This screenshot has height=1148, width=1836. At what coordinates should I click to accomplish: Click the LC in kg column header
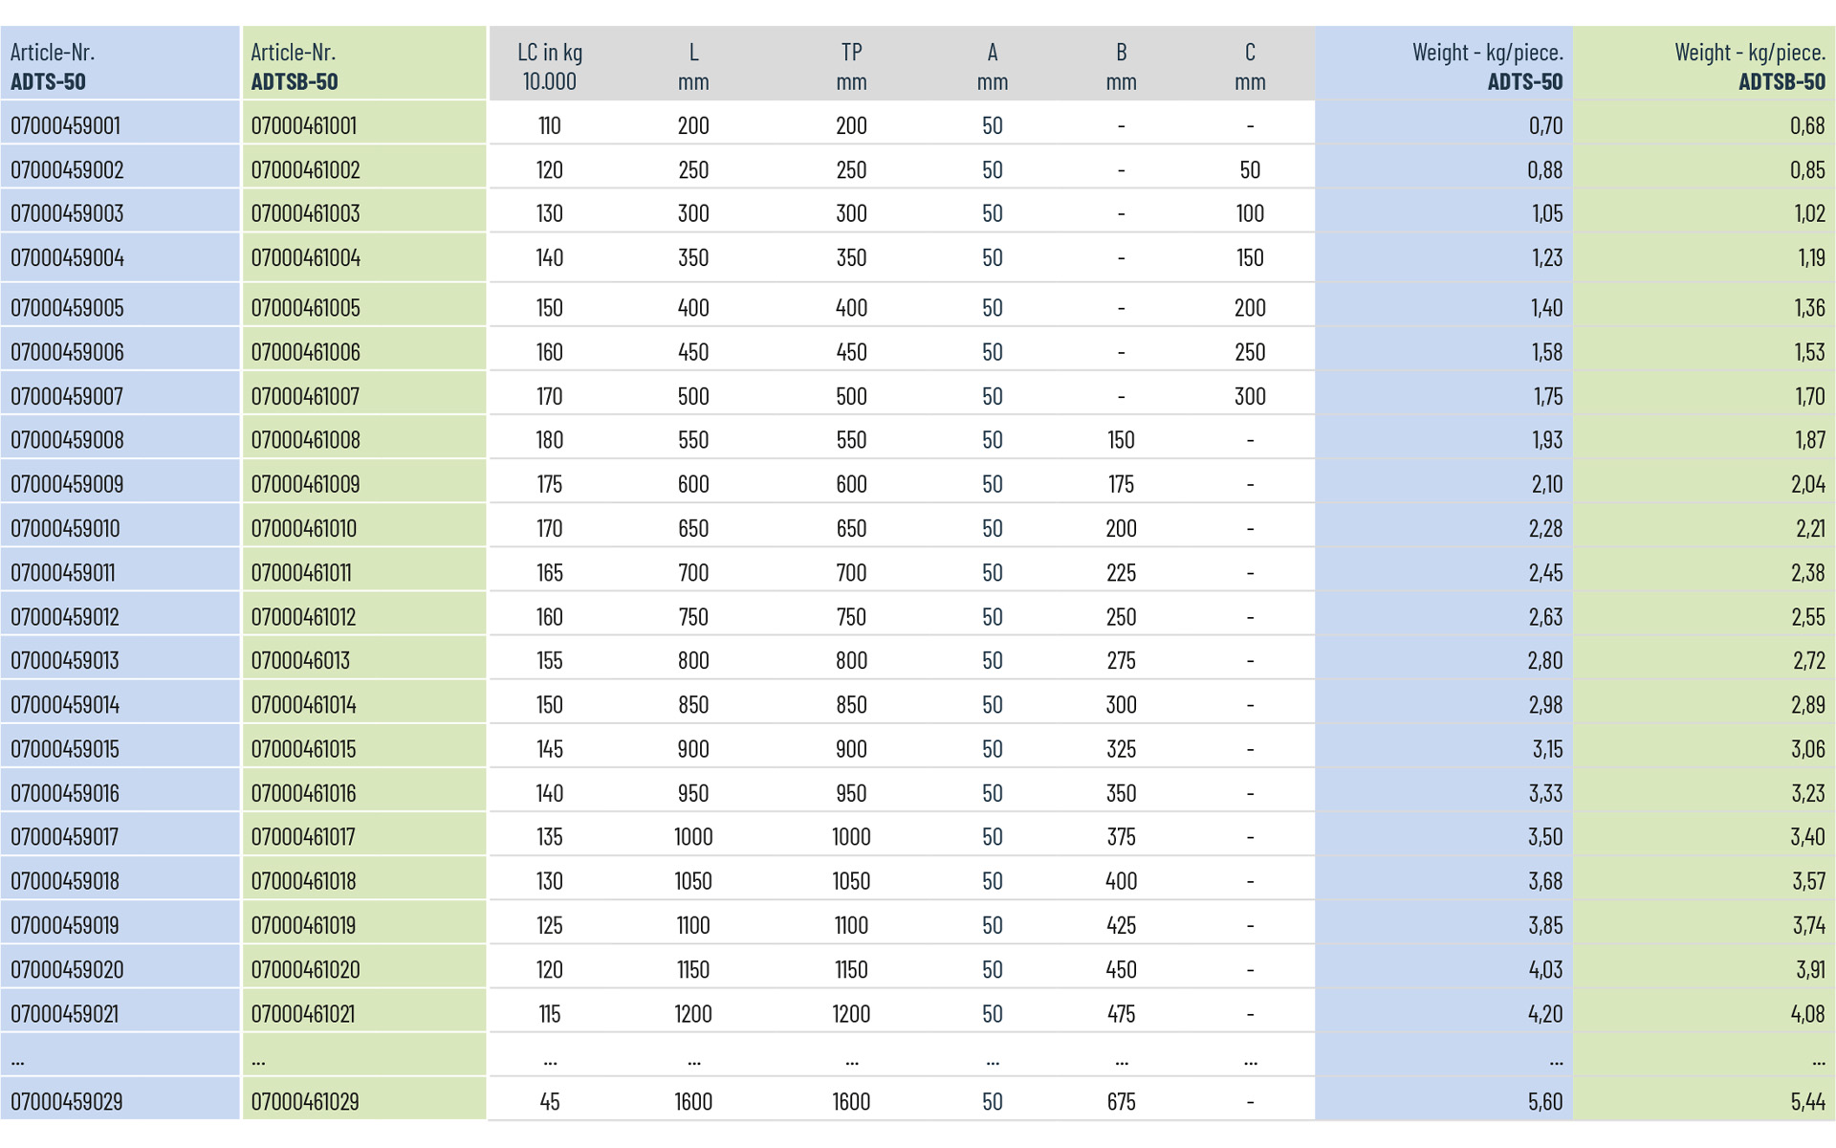tap(549, 66)
